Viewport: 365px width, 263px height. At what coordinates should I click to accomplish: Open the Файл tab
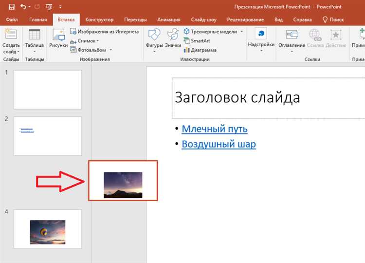pyautogui.click(x=12, y=19)
